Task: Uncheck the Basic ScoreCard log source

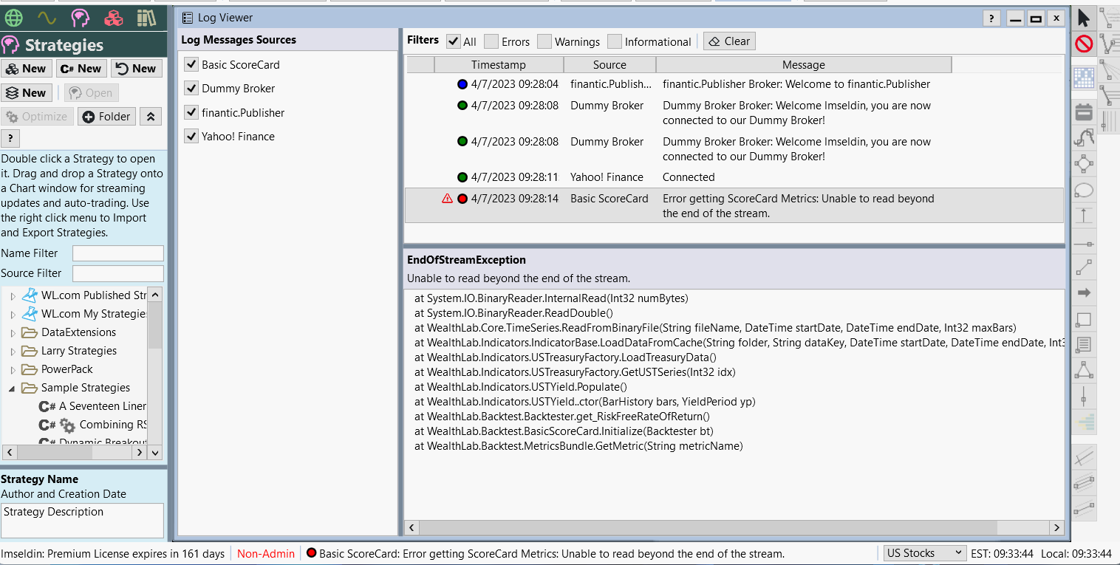Action: pos(191,65)
